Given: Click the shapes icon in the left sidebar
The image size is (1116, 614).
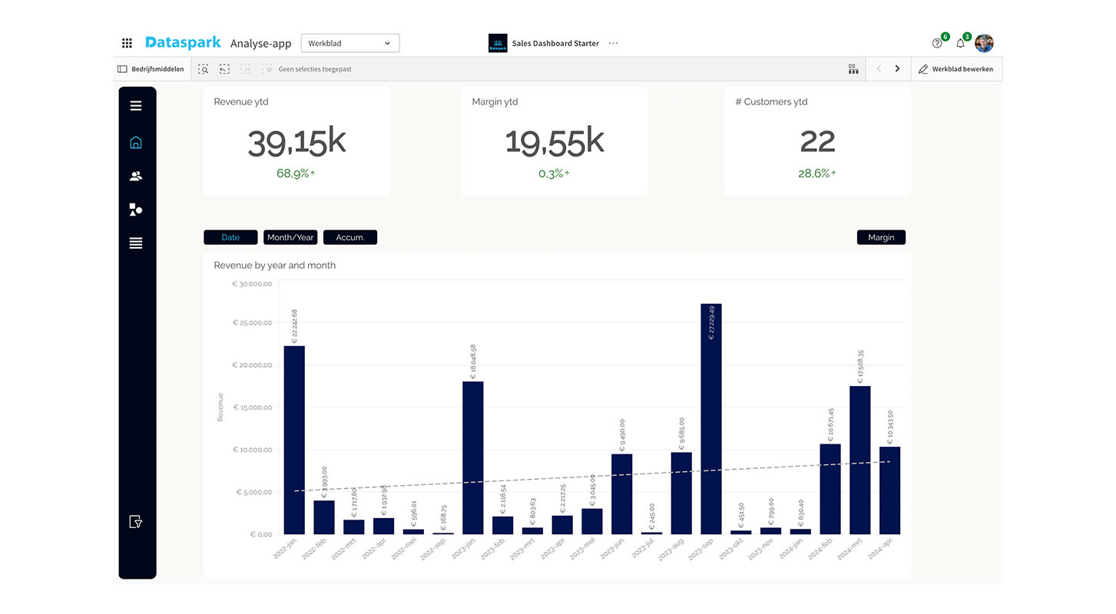Looking at the screenshot, I should click(x=136, y=210).
